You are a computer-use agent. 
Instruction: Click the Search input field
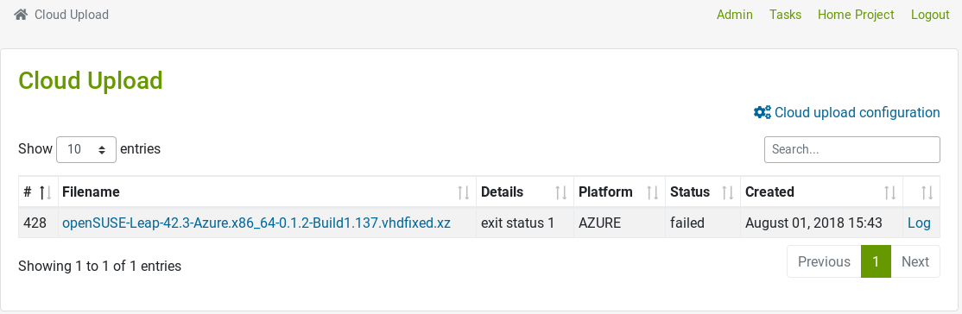pos(852,149)
